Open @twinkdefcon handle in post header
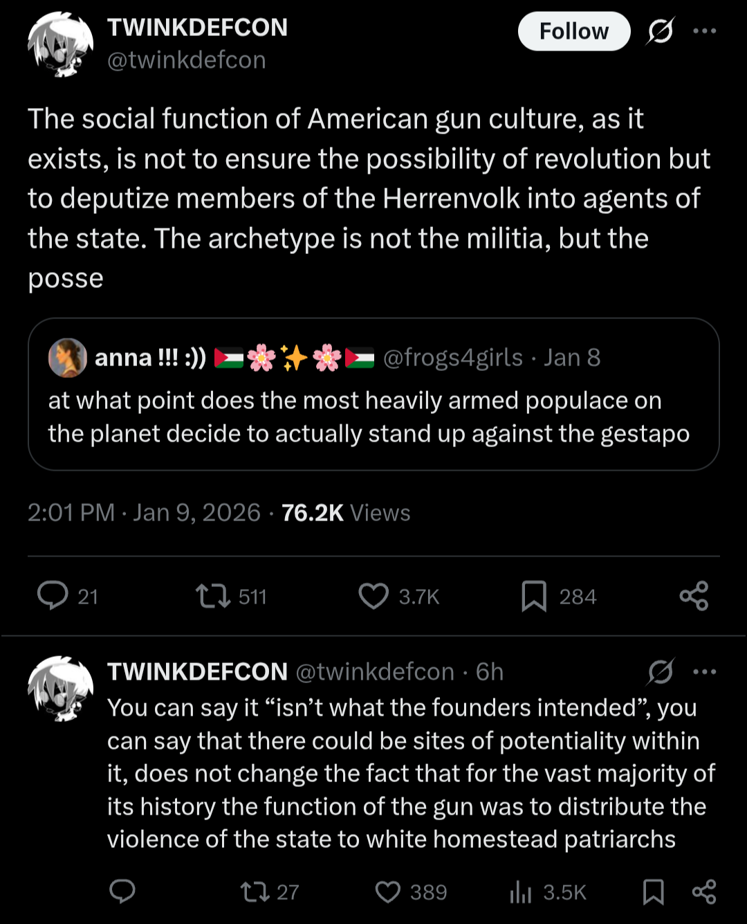This screenshot has height=924, width=747. (x=187, y=60)
